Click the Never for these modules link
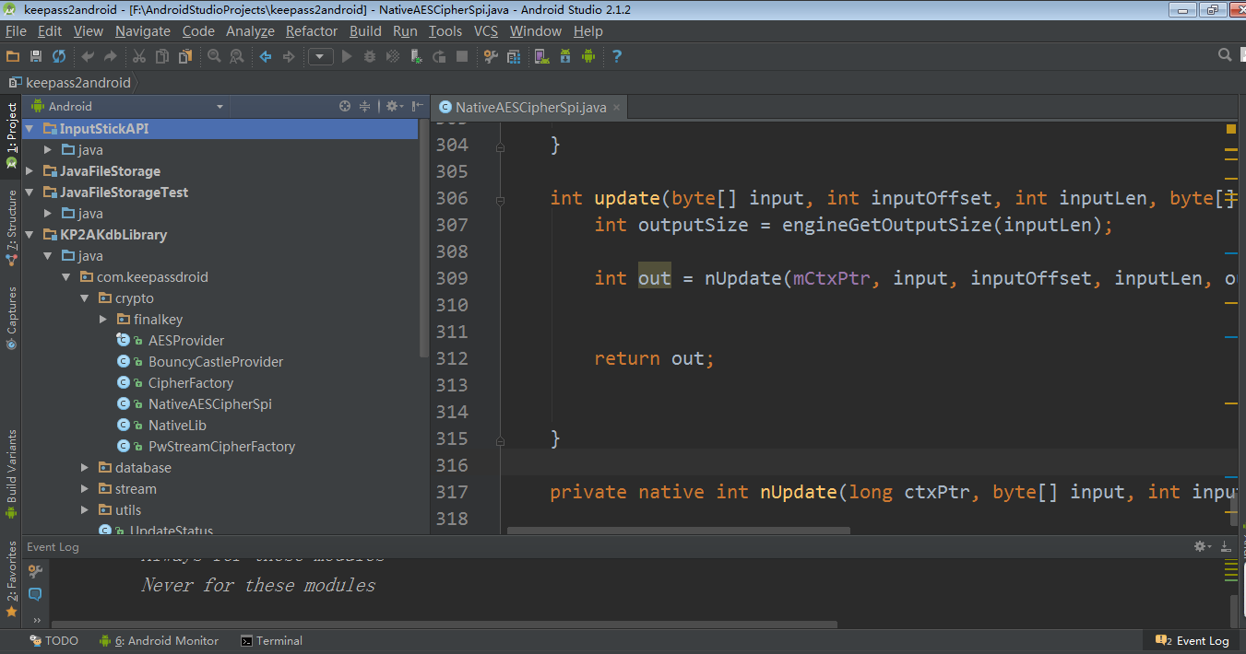This screenshot has height=654, width=1246. (258, 586)
